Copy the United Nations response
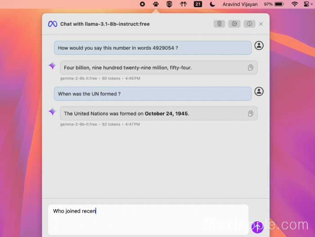This screenshot has height=237, width=315. pos(250,114)
